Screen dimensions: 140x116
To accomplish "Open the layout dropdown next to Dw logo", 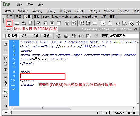I will (19, 5).
